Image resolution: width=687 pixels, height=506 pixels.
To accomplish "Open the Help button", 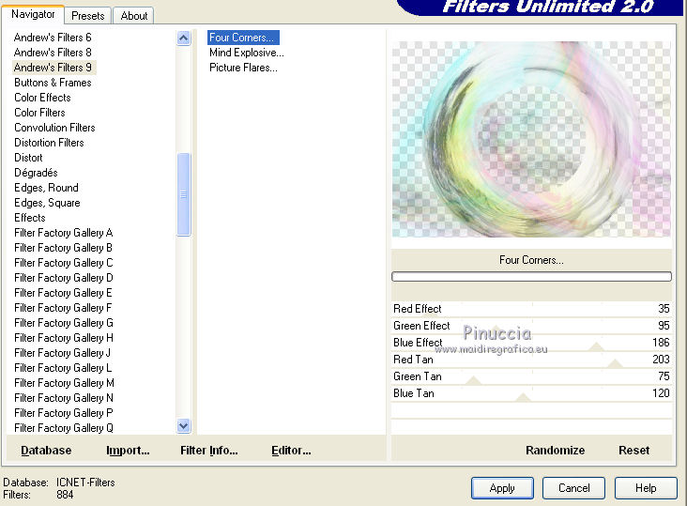I will pyautogui.click(x=646, y=488).
